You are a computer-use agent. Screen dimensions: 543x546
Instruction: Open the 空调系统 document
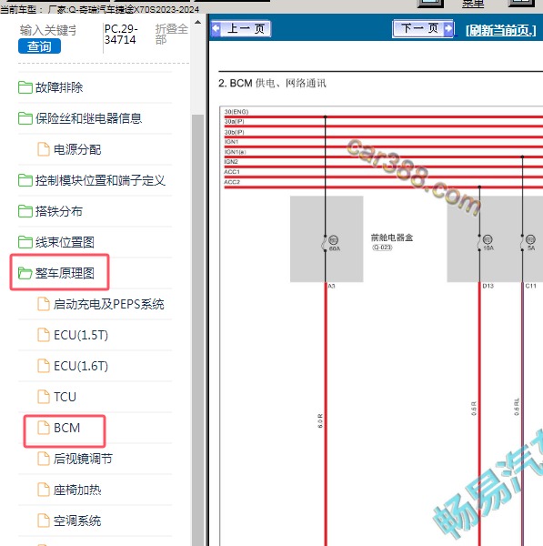click(69, 521)
